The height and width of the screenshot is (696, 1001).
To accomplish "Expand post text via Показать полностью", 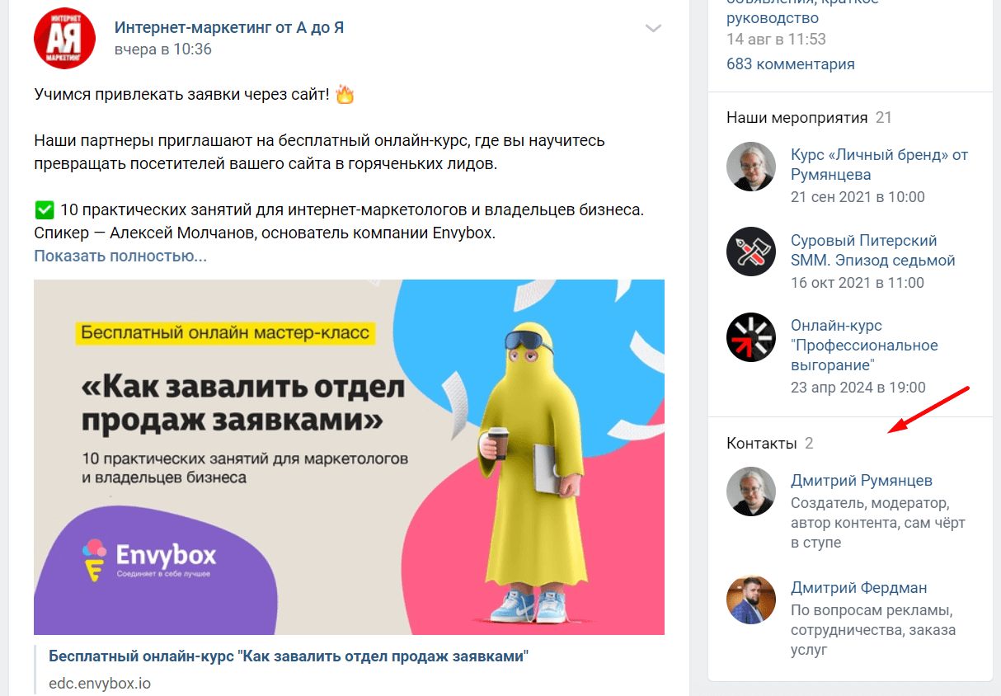I will (120, 256).
